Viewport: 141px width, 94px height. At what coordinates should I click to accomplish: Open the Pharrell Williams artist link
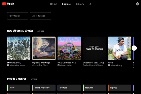[96, 65]
